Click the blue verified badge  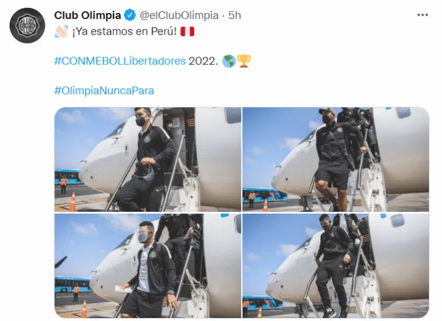130,15
